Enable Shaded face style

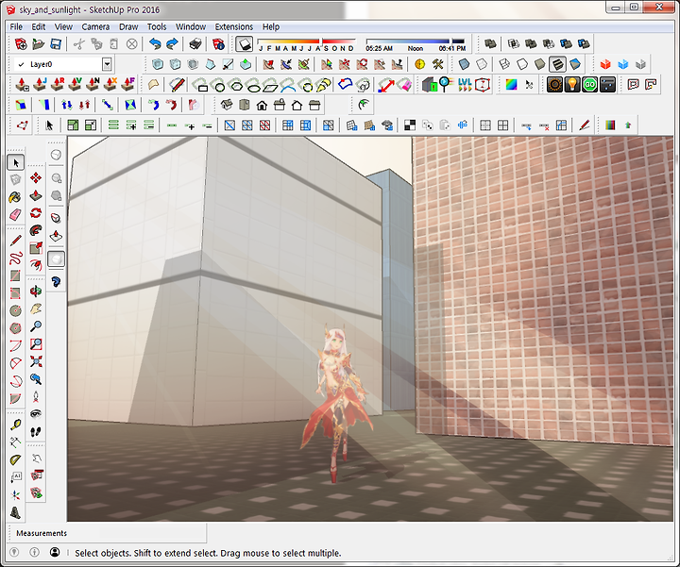click(x=540, y=64)
